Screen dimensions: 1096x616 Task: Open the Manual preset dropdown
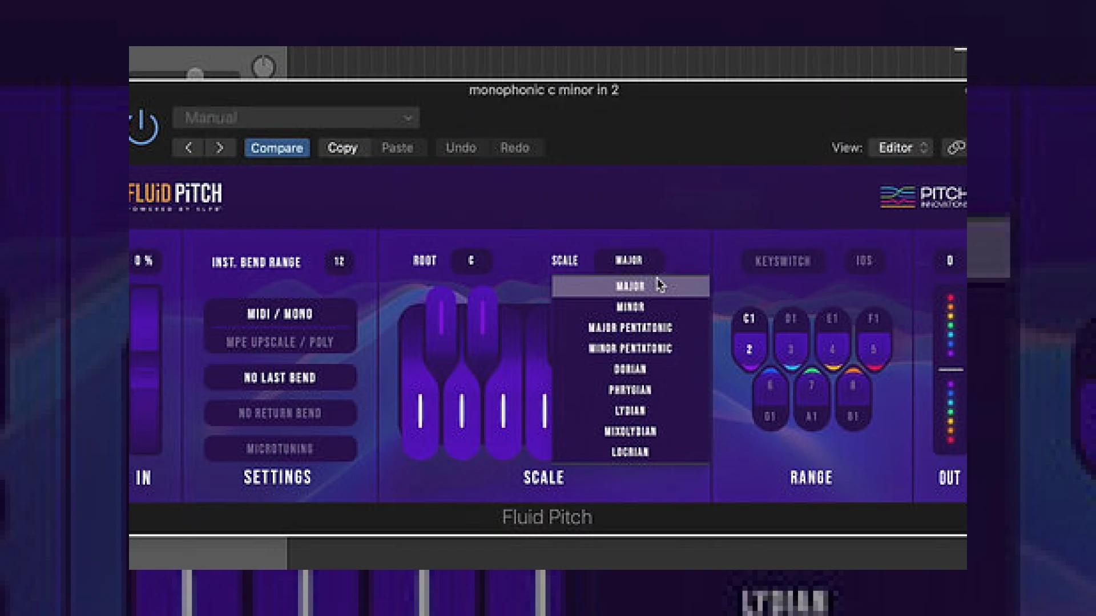pyautogui.click(x=296, y=118)
